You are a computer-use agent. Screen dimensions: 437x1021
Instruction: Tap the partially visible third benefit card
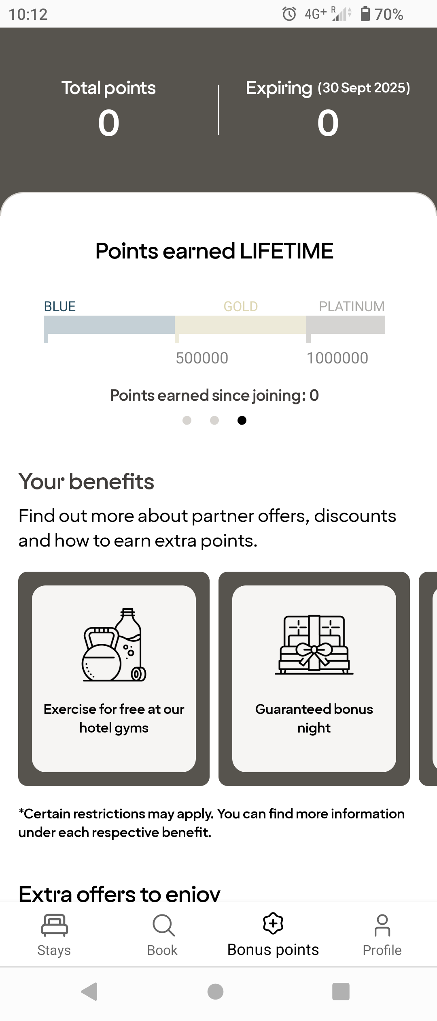coord(429,679)
